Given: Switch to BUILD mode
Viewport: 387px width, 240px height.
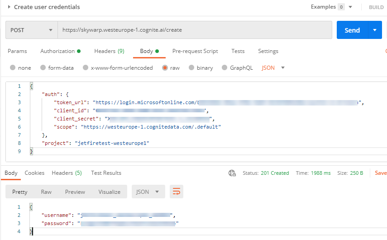Looking at the screenshot, I should click(376, 7).
